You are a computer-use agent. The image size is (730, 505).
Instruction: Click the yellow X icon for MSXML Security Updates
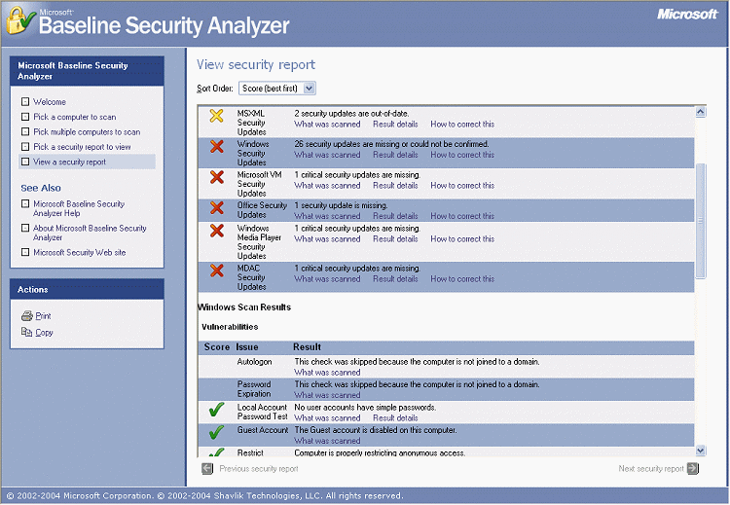point(216,116)
